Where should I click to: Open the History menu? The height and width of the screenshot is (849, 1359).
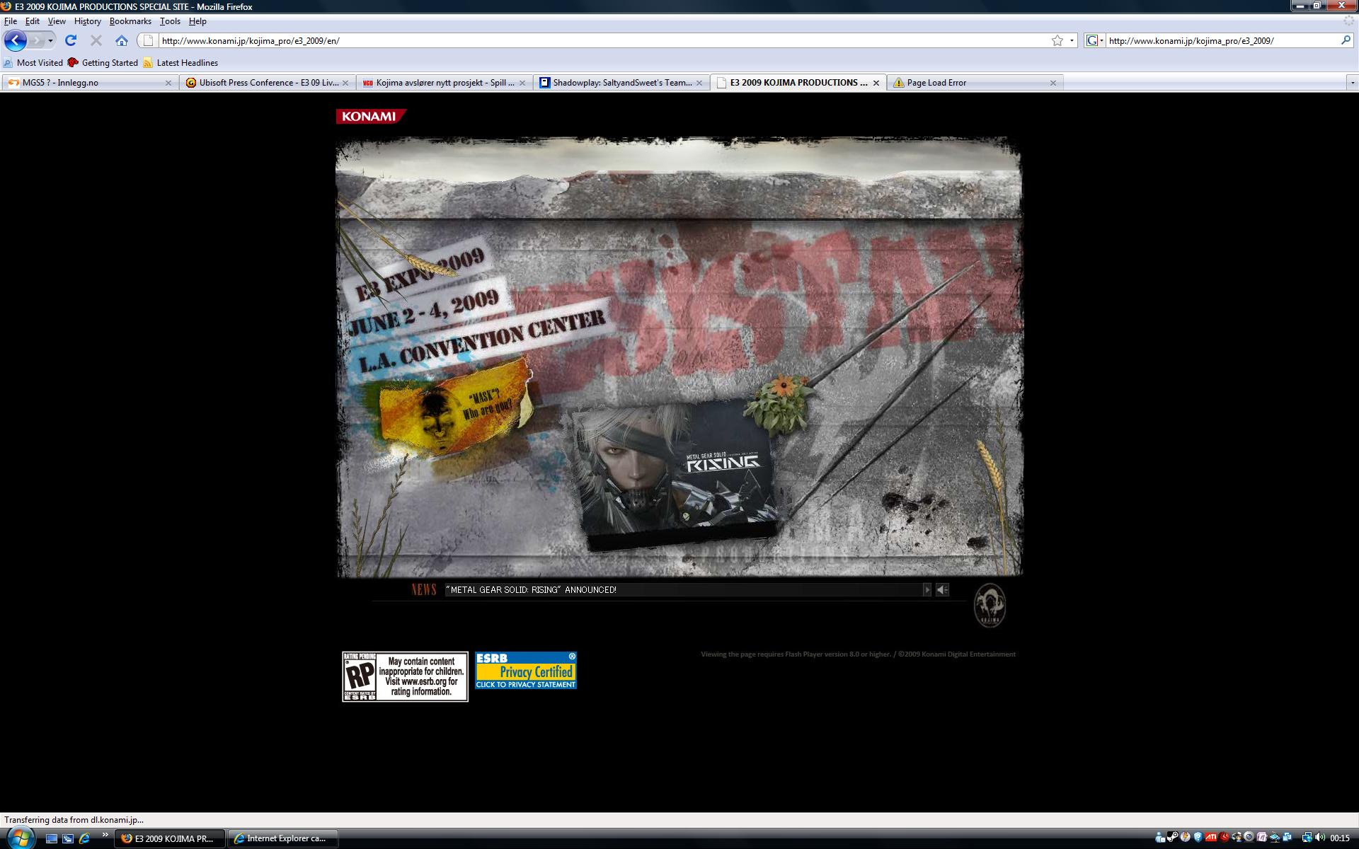[x=88, y=21]
